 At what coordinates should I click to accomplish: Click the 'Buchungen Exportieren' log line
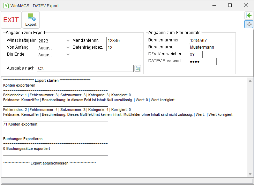point(23,139)
